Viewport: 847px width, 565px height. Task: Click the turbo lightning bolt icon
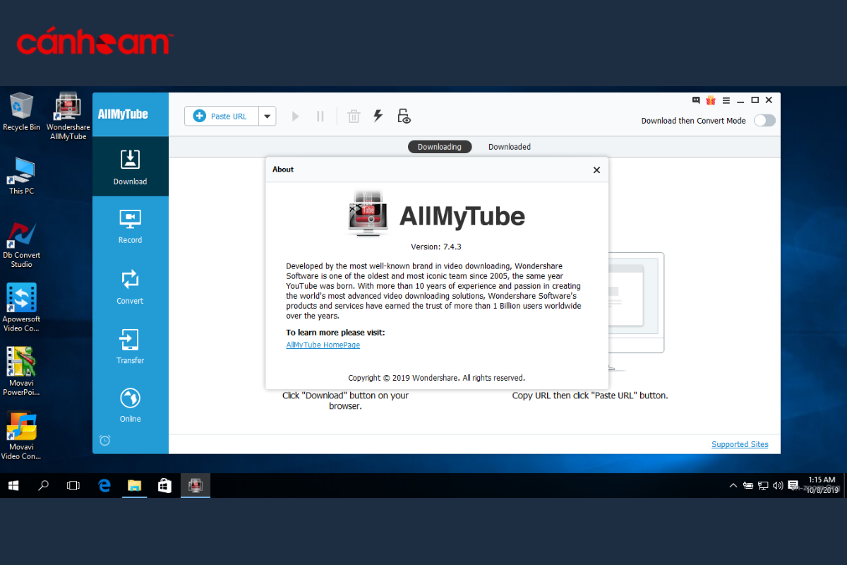click(378, 116)
